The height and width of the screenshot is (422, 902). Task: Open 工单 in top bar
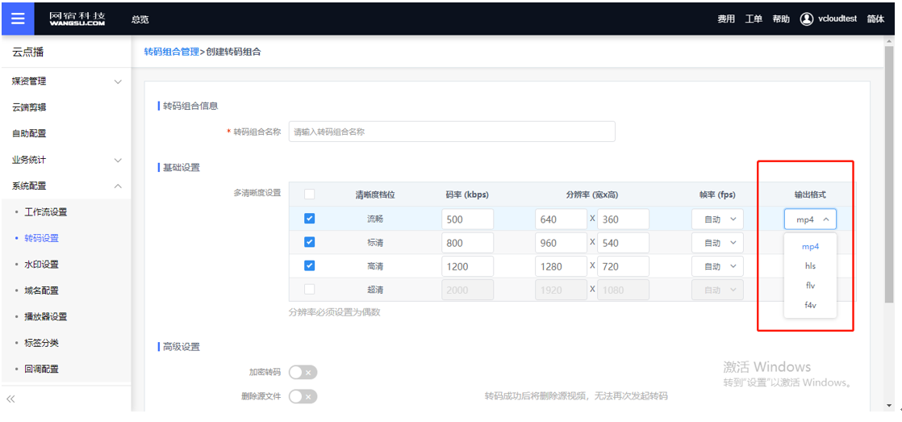[x=754, y=19]
